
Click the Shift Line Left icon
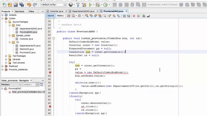[124, 16]
